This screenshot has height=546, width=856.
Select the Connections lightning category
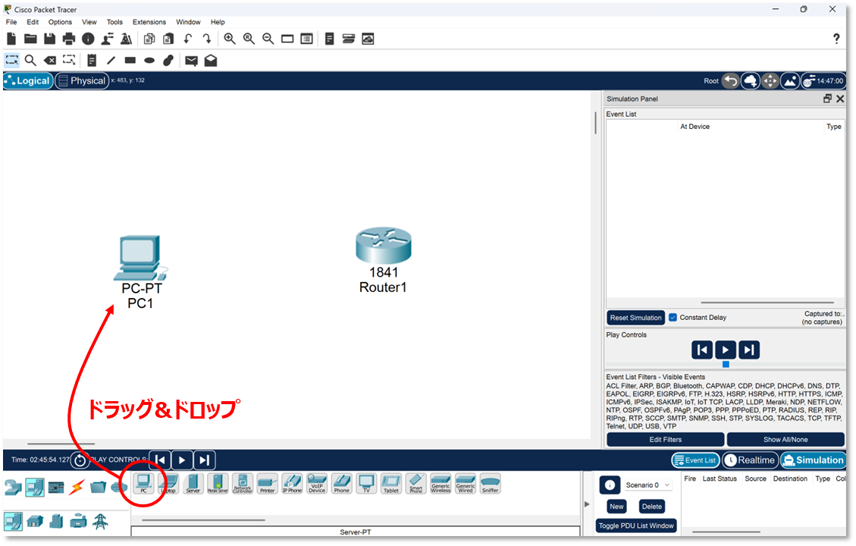click(x=77, y=487)
